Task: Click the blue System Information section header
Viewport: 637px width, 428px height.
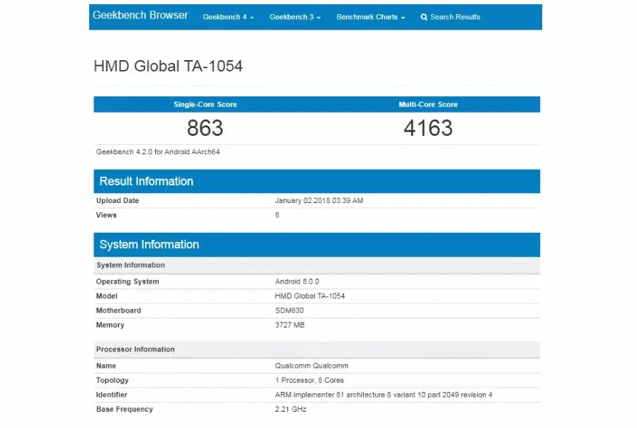Action: click(317, 245)
